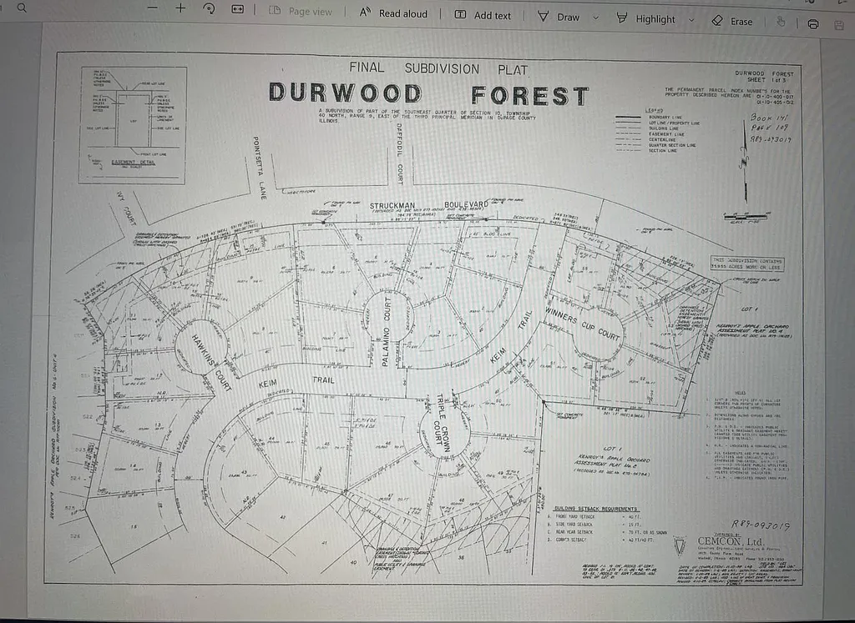The width and height of the screenshot is (855, 623).
Task: Expand the Draw pen options chevron
Action: [594, 18]
